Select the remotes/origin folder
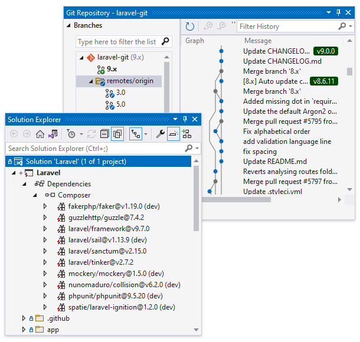This screenshot has width=360, height=342. point(119,81)
